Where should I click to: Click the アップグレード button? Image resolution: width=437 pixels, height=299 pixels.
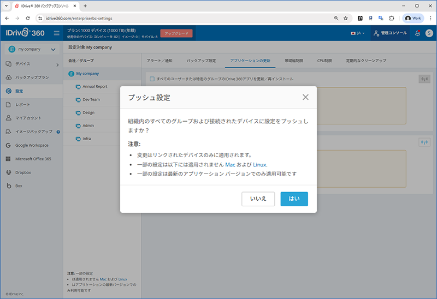click(176, 33)
